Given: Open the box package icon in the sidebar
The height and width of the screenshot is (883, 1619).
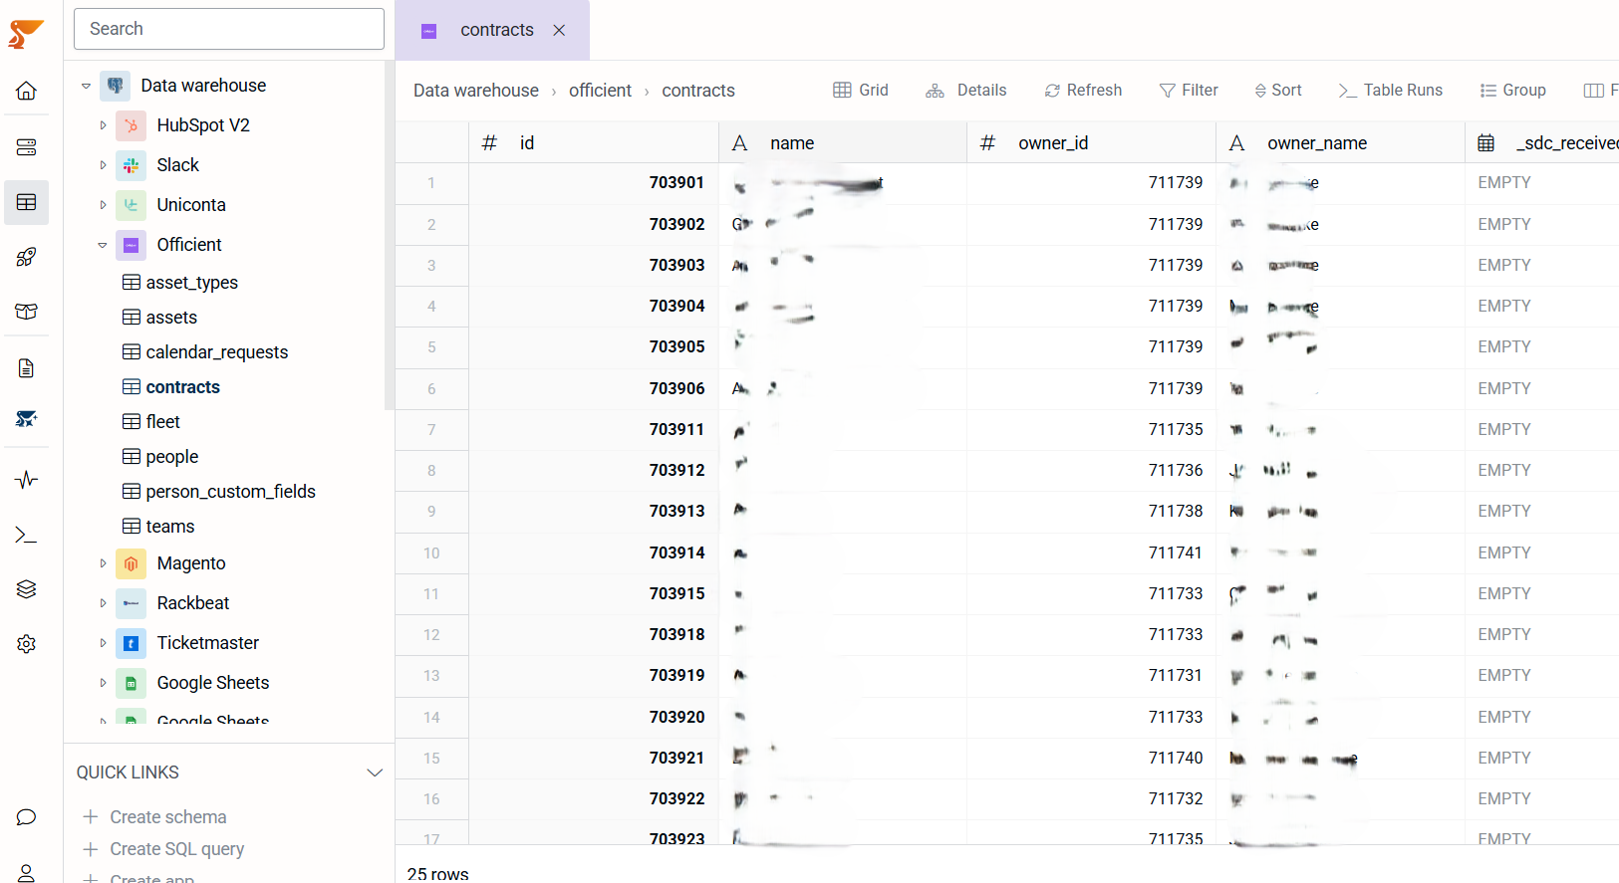Looking at the screenshot, I should (27, 312).
